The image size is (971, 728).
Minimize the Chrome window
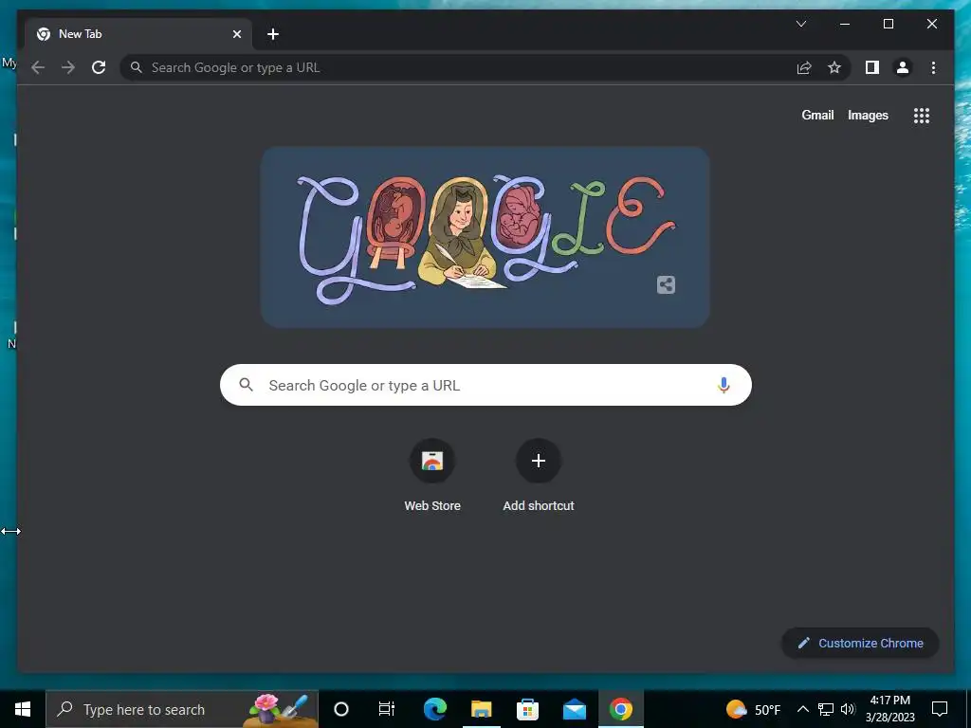click(845, 24)
